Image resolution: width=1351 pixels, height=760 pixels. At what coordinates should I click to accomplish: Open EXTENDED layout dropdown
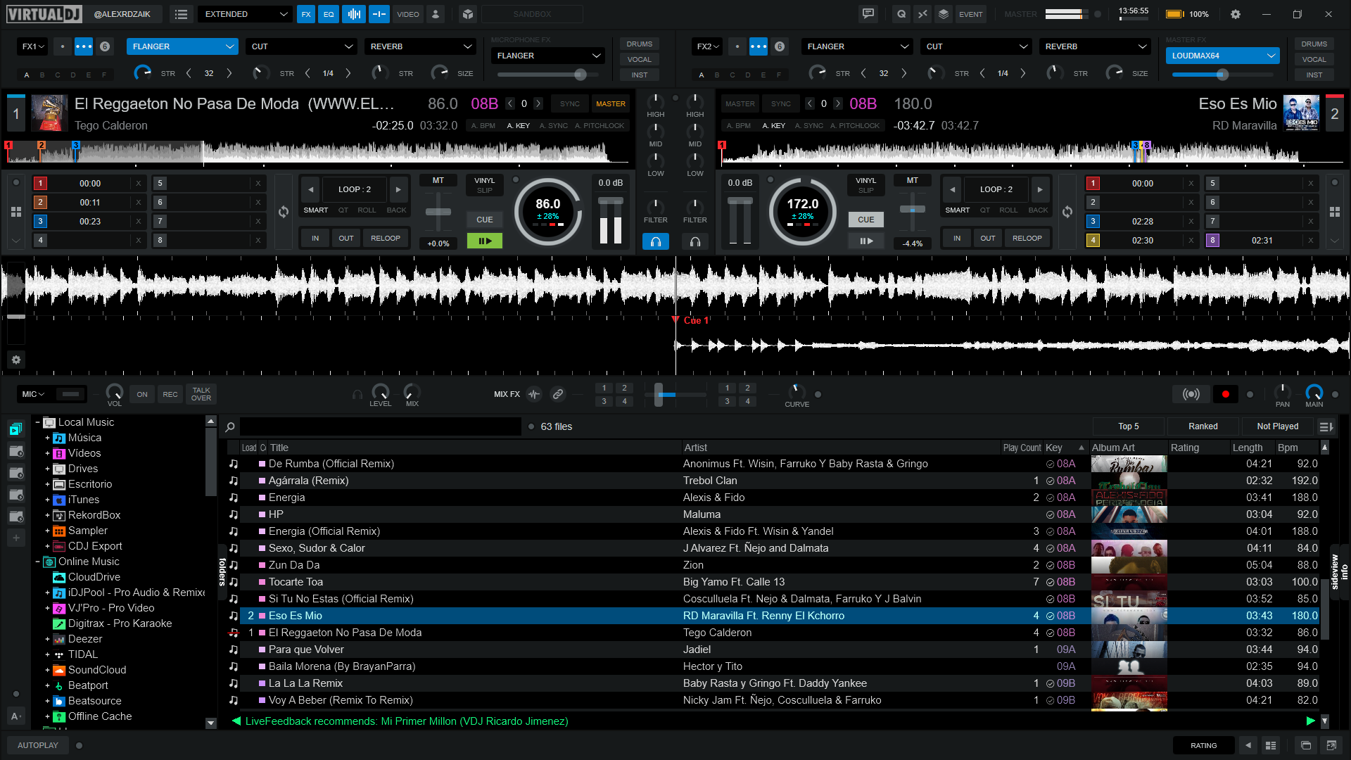pos(244,14)
